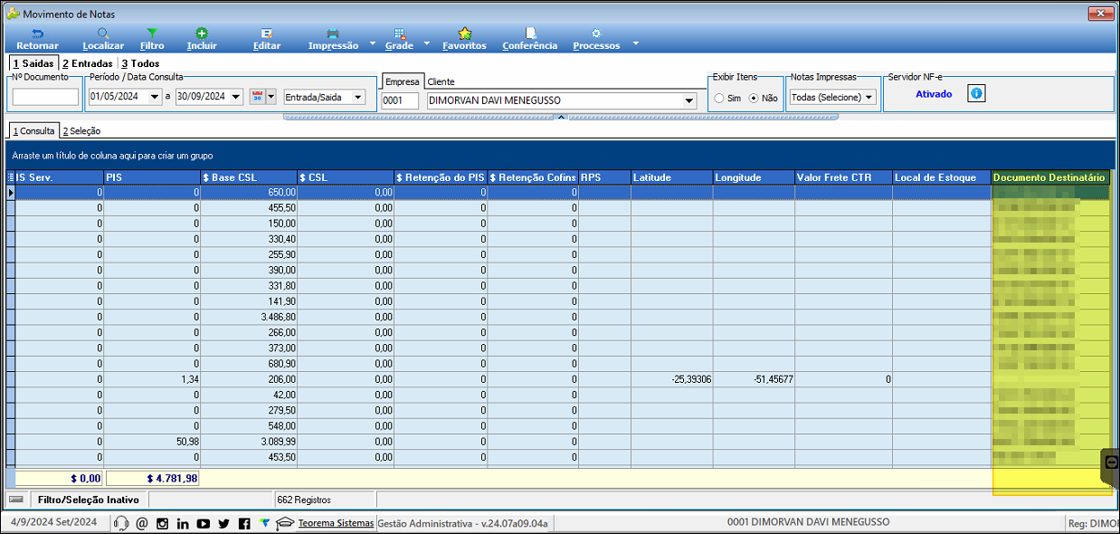Click the $ 4.781,98 total cell
This screenshot has height=534, width=1120.
pyautogui.click(x=153, y=478)
